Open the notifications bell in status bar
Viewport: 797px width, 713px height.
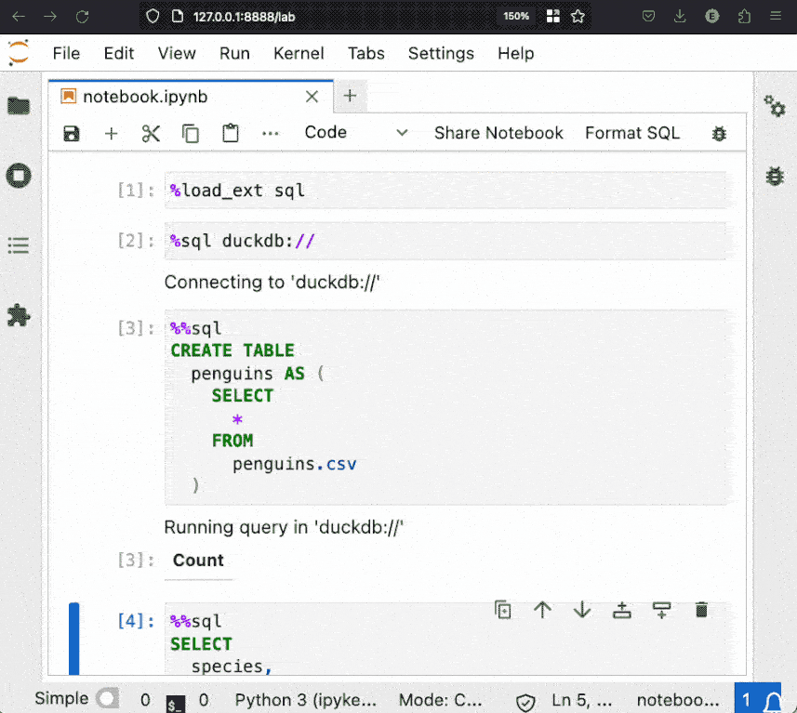pyautogui.click(x=773, y=701)
